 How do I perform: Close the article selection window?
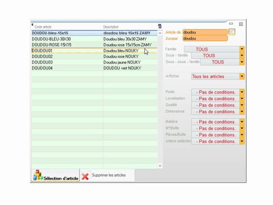pos(241,24)
